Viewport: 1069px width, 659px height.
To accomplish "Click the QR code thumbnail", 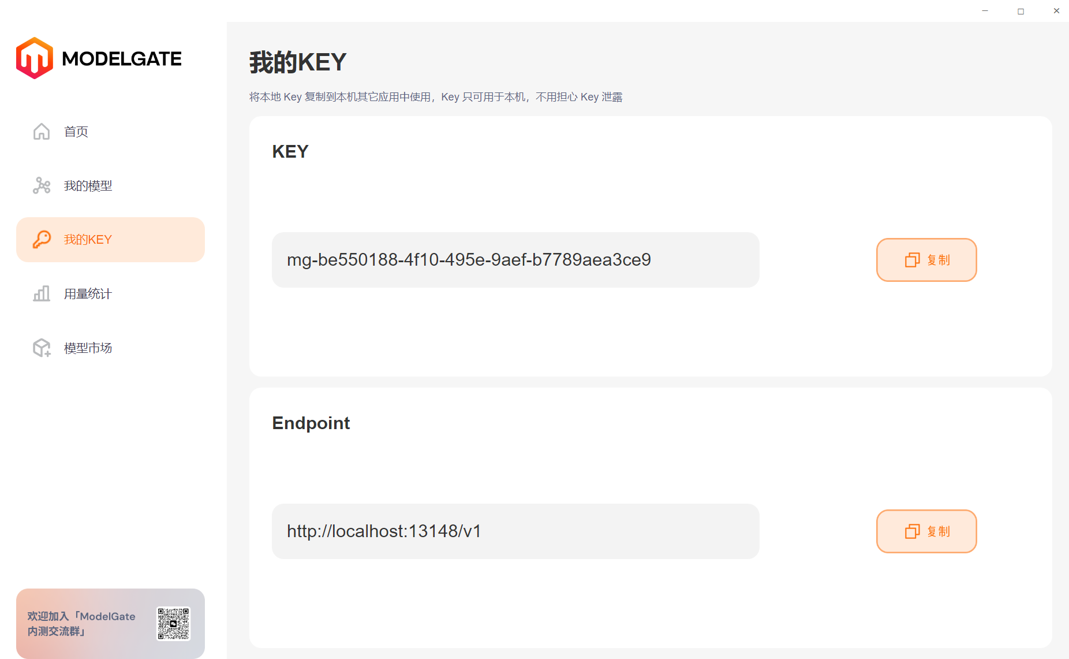I will [x=173, y=623].
